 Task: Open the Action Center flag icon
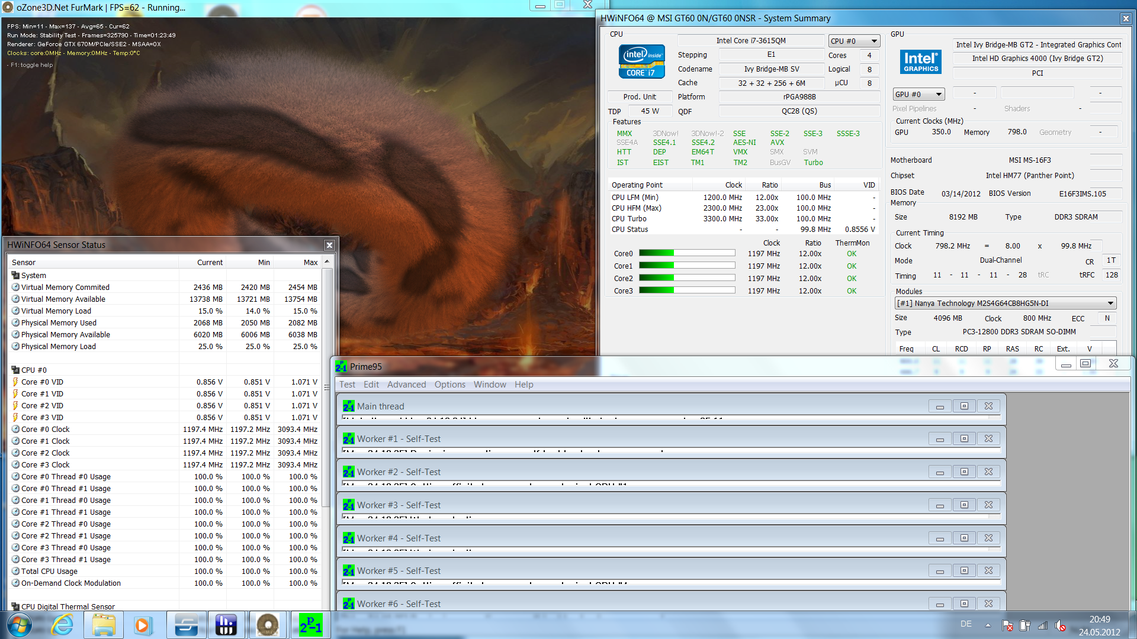click(x=1007, y=625)
